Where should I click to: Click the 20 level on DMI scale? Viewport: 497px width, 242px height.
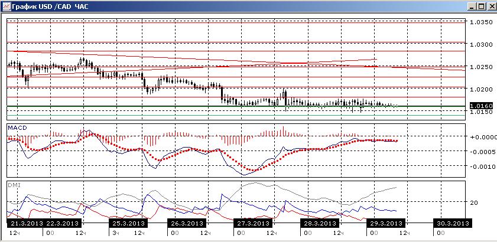tap(474, 202)
